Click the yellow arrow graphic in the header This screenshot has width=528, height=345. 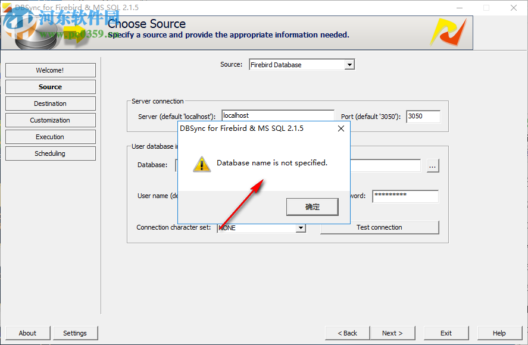point(74,34)
